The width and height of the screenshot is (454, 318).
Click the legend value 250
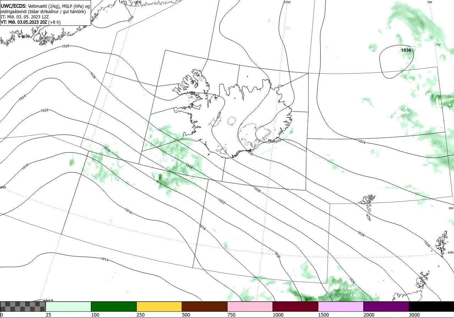point(140,315)
